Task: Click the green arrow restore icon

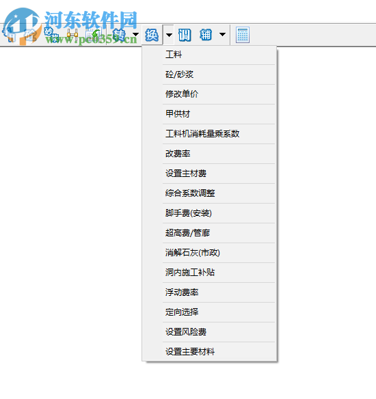Action: (93, 35)
